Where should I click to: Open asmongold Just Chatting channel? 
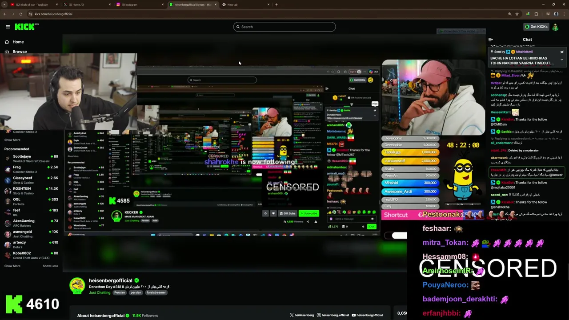[31, 234]
